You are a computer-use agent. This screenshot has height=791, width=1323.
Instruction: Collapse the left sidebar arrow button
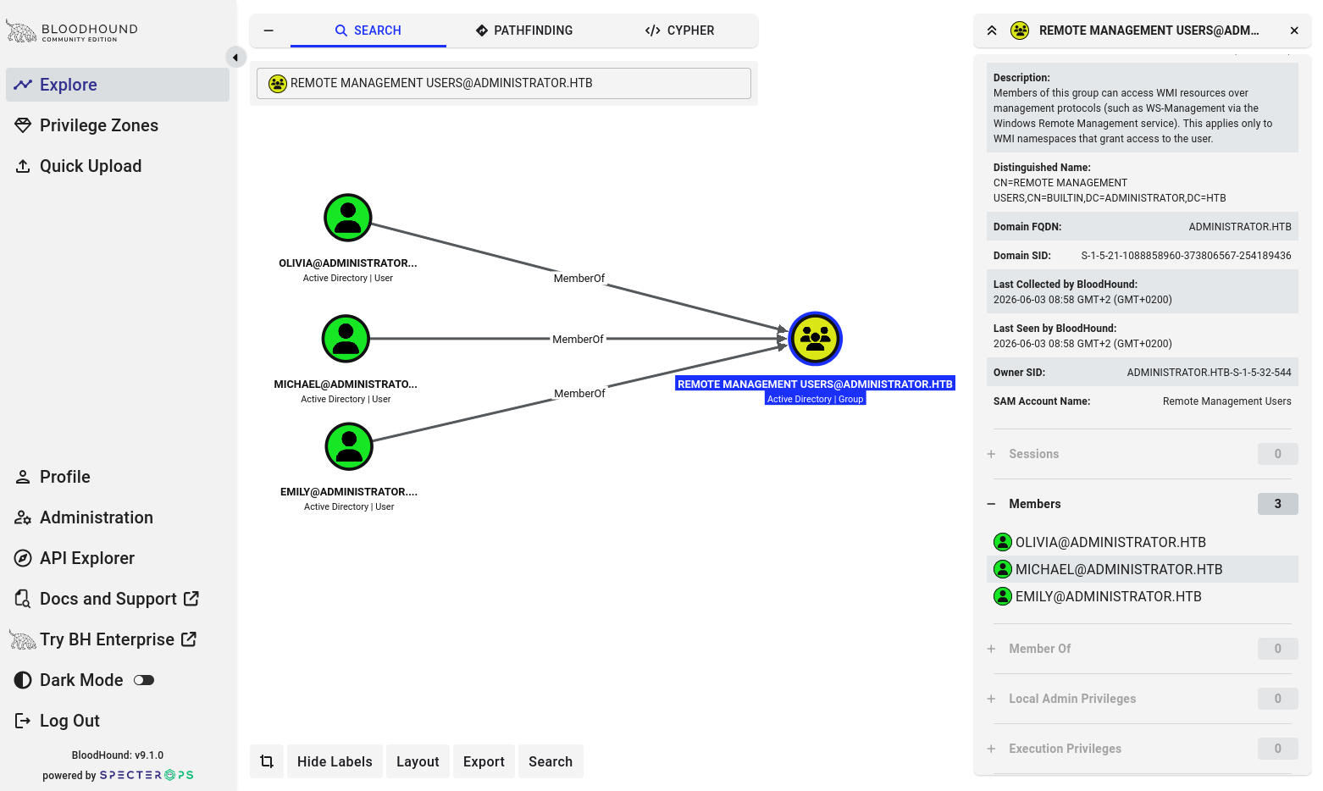click(235, 58)
